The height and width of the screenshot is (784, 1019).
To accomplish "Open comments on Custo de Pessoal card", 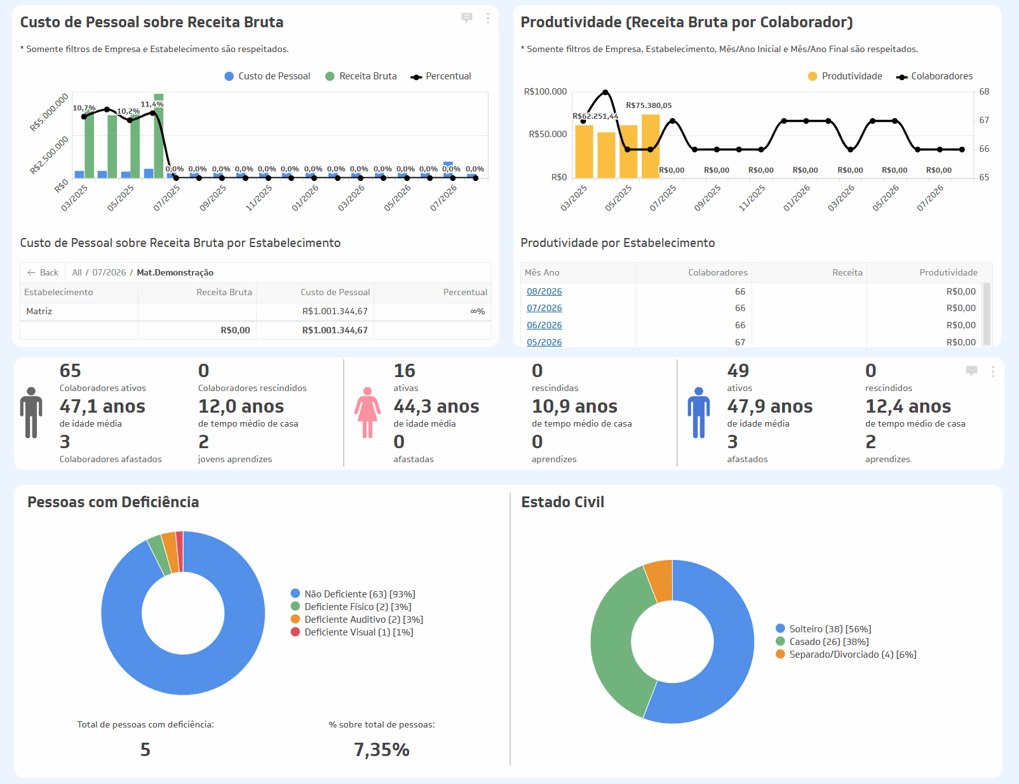I will 467,18.
